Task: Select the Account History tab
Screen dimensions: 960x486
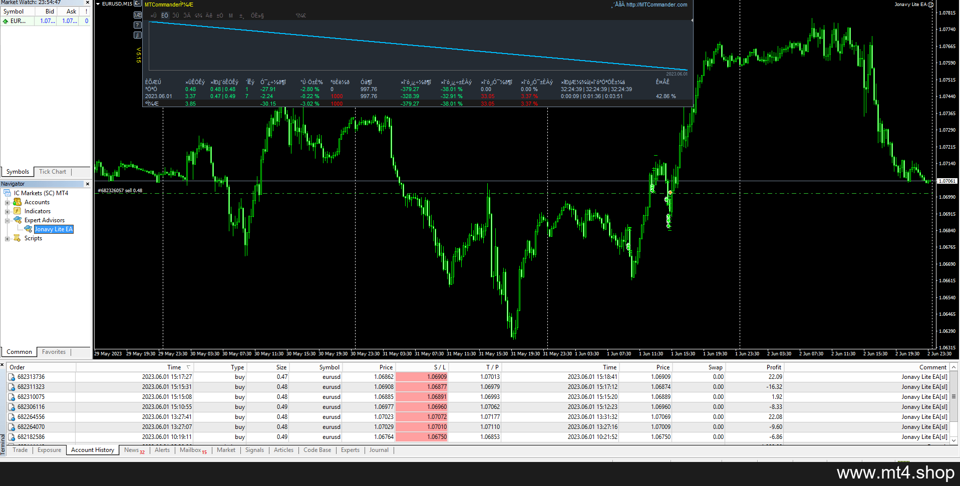Action: [93, 450]
